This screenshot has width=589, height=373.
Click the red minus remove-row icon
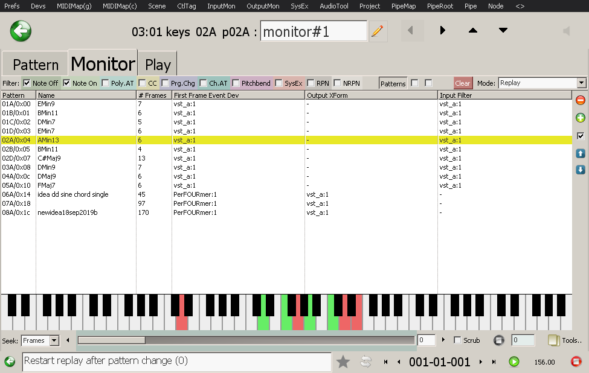(x=581, y=100)
